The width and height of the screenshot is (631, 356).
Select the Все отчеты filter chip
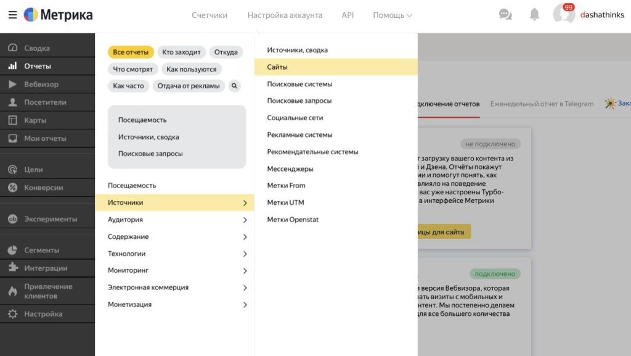pyautogui.click(x=131, y=52)
